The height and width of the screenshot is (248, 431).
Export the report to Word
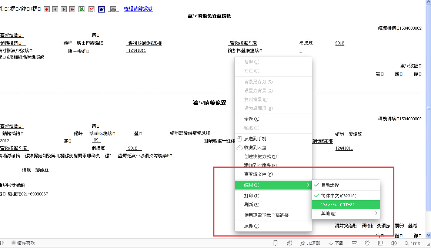[x=101, y=9]
